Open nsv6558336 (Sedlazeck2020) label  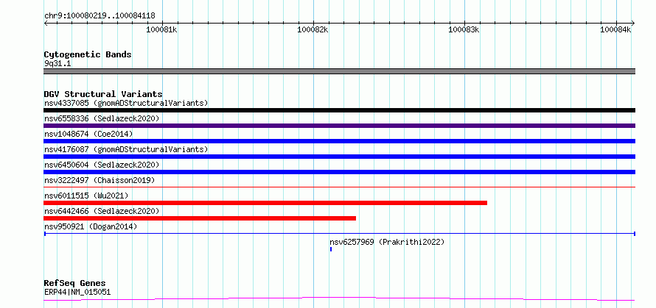click(x=102, y=118)
